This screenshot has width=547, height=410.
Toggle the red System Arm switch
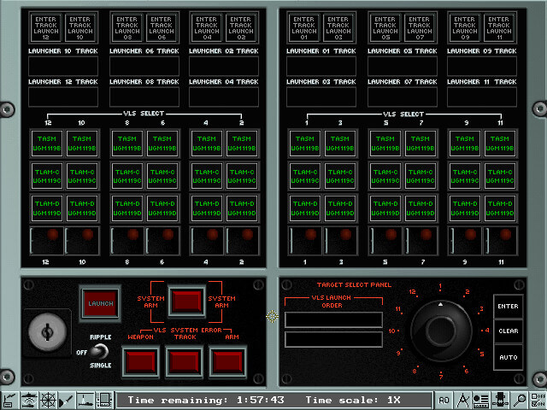(x=186, y=302)
